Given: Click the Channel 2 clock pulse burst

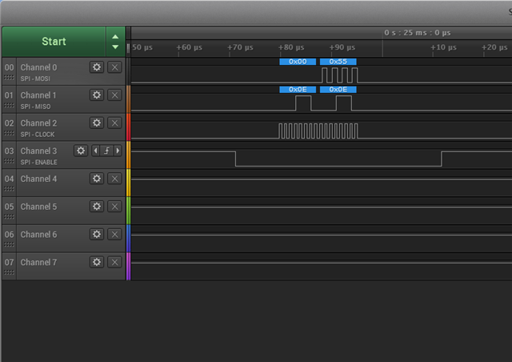Looking at the screenshot, I should coord(318,131).
